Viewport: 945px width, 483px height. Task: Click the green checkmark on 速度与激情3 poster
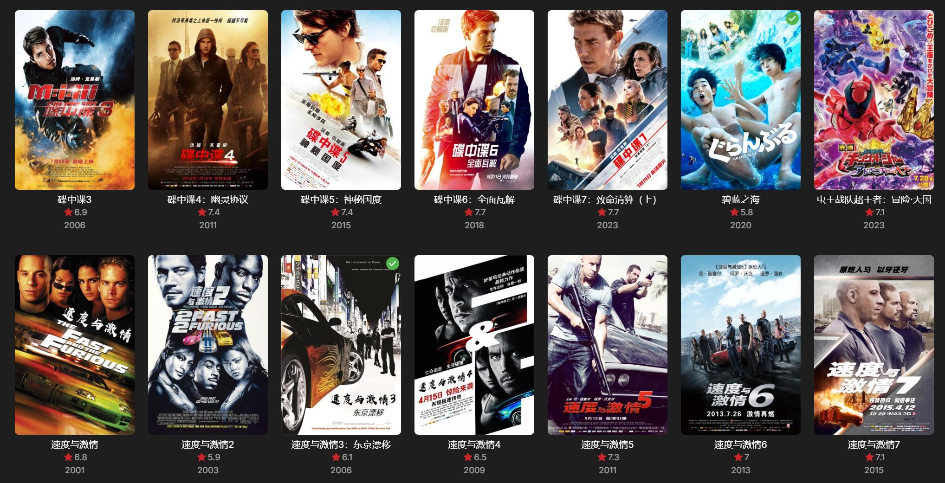click(x=393, y=264)
